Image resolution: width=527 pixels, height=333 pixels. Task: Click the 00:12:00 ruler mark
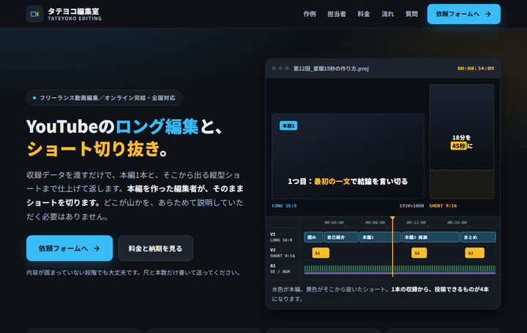416,222
